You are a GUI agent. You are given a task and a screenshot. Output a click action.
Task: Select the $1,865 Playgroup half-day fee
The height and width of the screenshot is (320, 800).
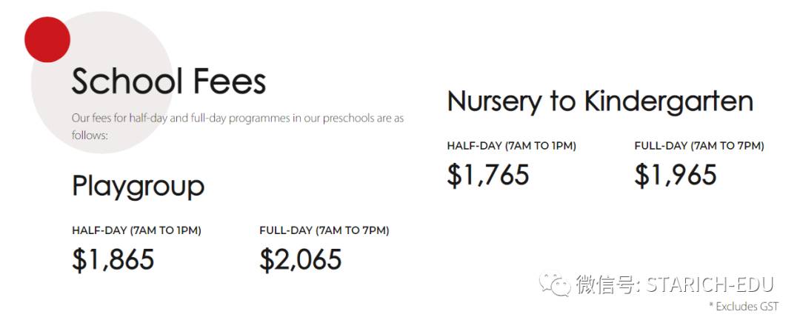click(x=113, y=259)
